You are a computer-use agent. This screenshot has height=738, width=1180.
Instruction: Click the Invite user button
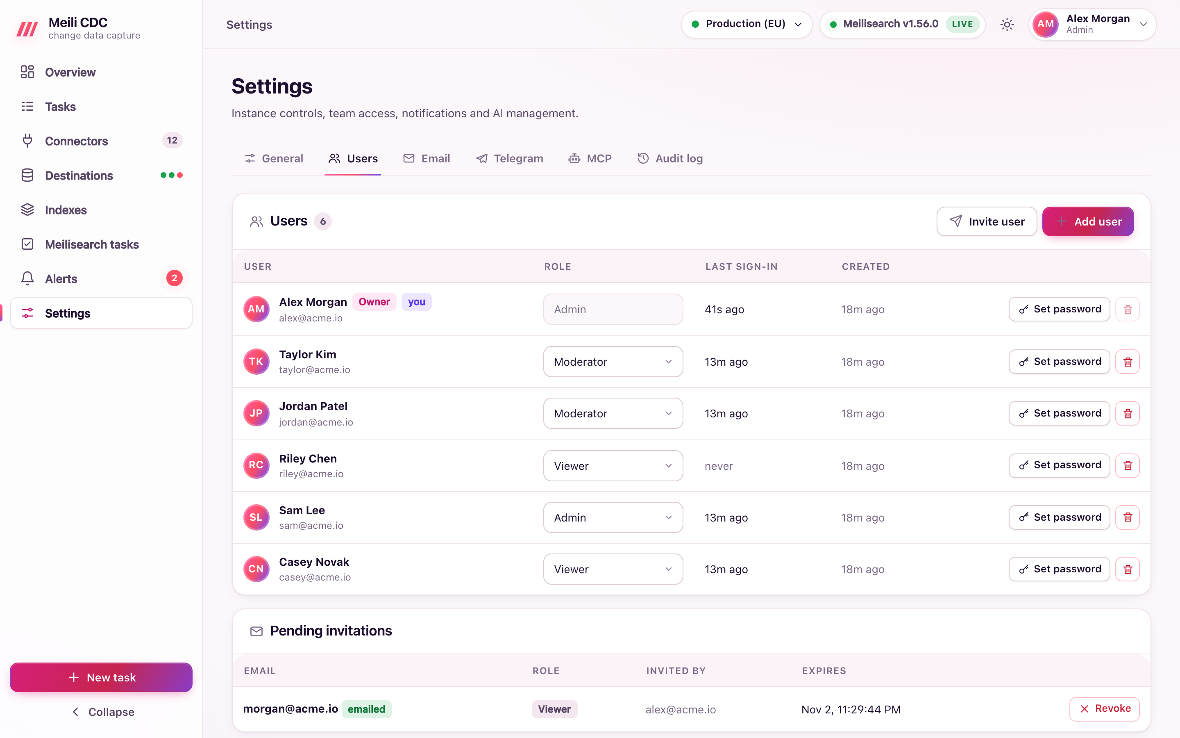pyautogui.click(x=987, y=221)
